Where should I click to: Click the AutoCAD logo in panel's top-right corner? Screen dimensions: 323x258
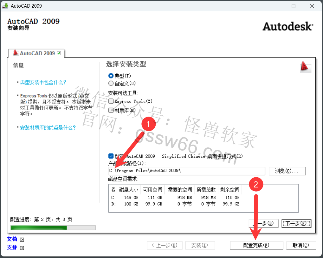pyautogui.click(x=305, y=67)
